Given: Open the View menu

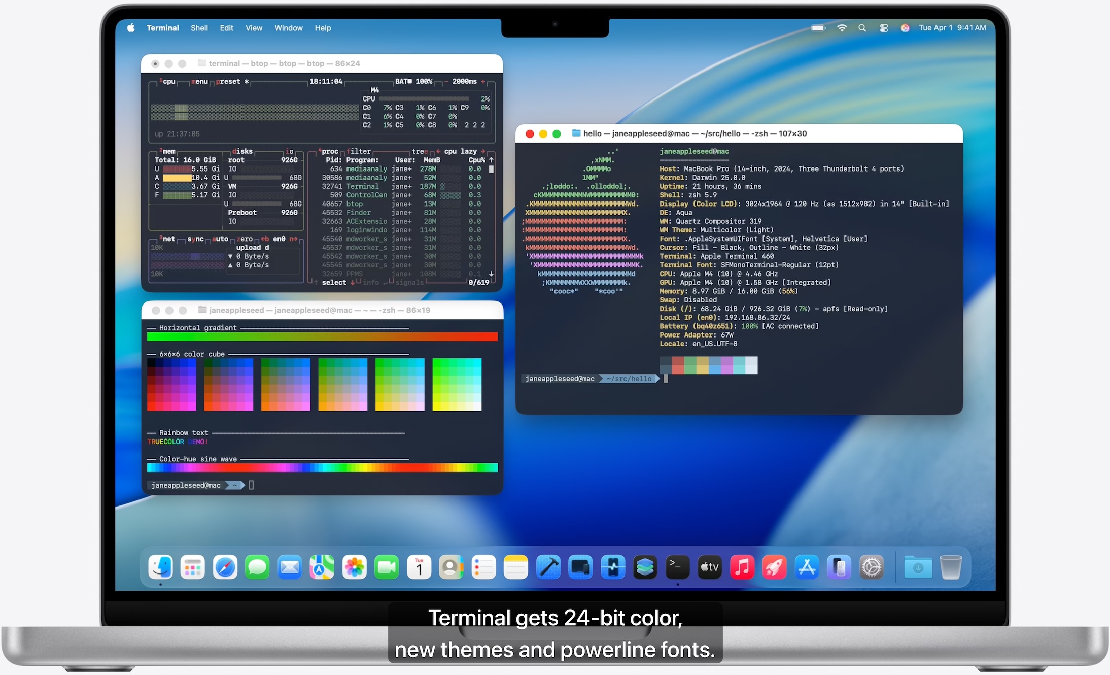Looking at the screenshot, I should 254,28.
